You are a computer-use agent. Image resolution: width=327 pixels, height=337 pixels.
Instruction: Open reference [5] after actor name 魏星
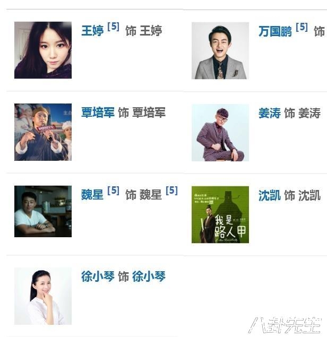(x=113, y=191)
